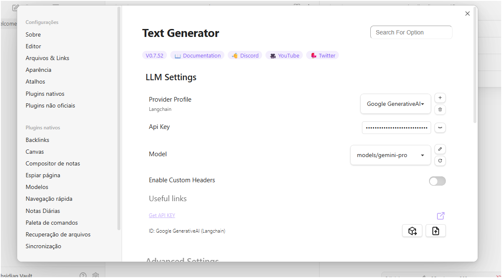Open Notas Diárias settings
The image size is (502, 278).
(43, 211)
